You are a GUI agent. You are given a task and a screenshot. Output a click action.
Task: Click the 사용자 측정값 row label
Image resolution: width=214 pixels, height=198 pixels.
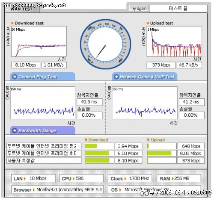pyautogui.click(x=44, y=160)
